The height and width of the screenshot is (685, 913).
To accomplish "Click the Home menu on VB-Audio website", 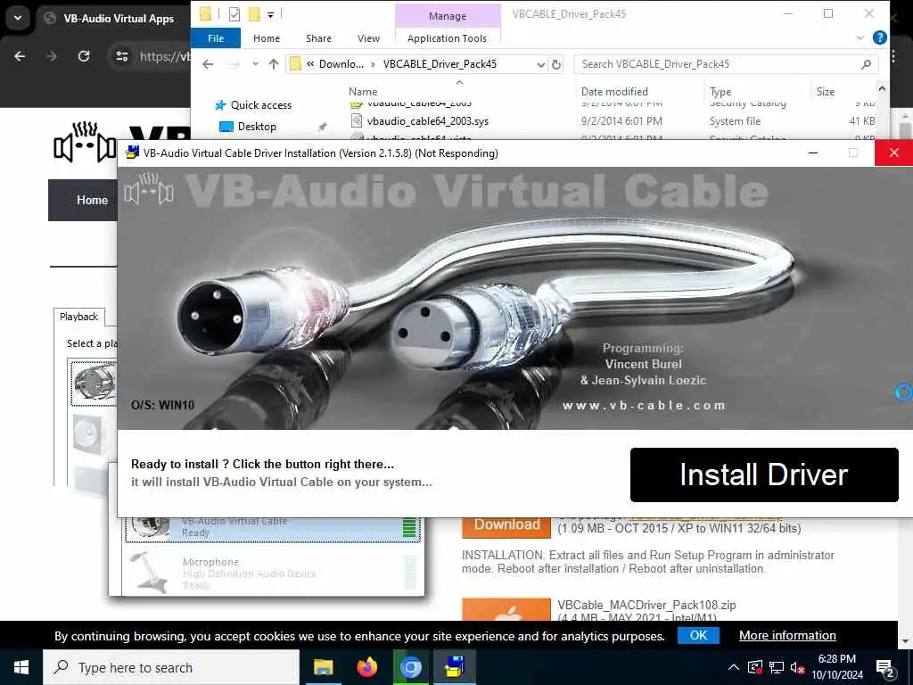I will [92, 200].
